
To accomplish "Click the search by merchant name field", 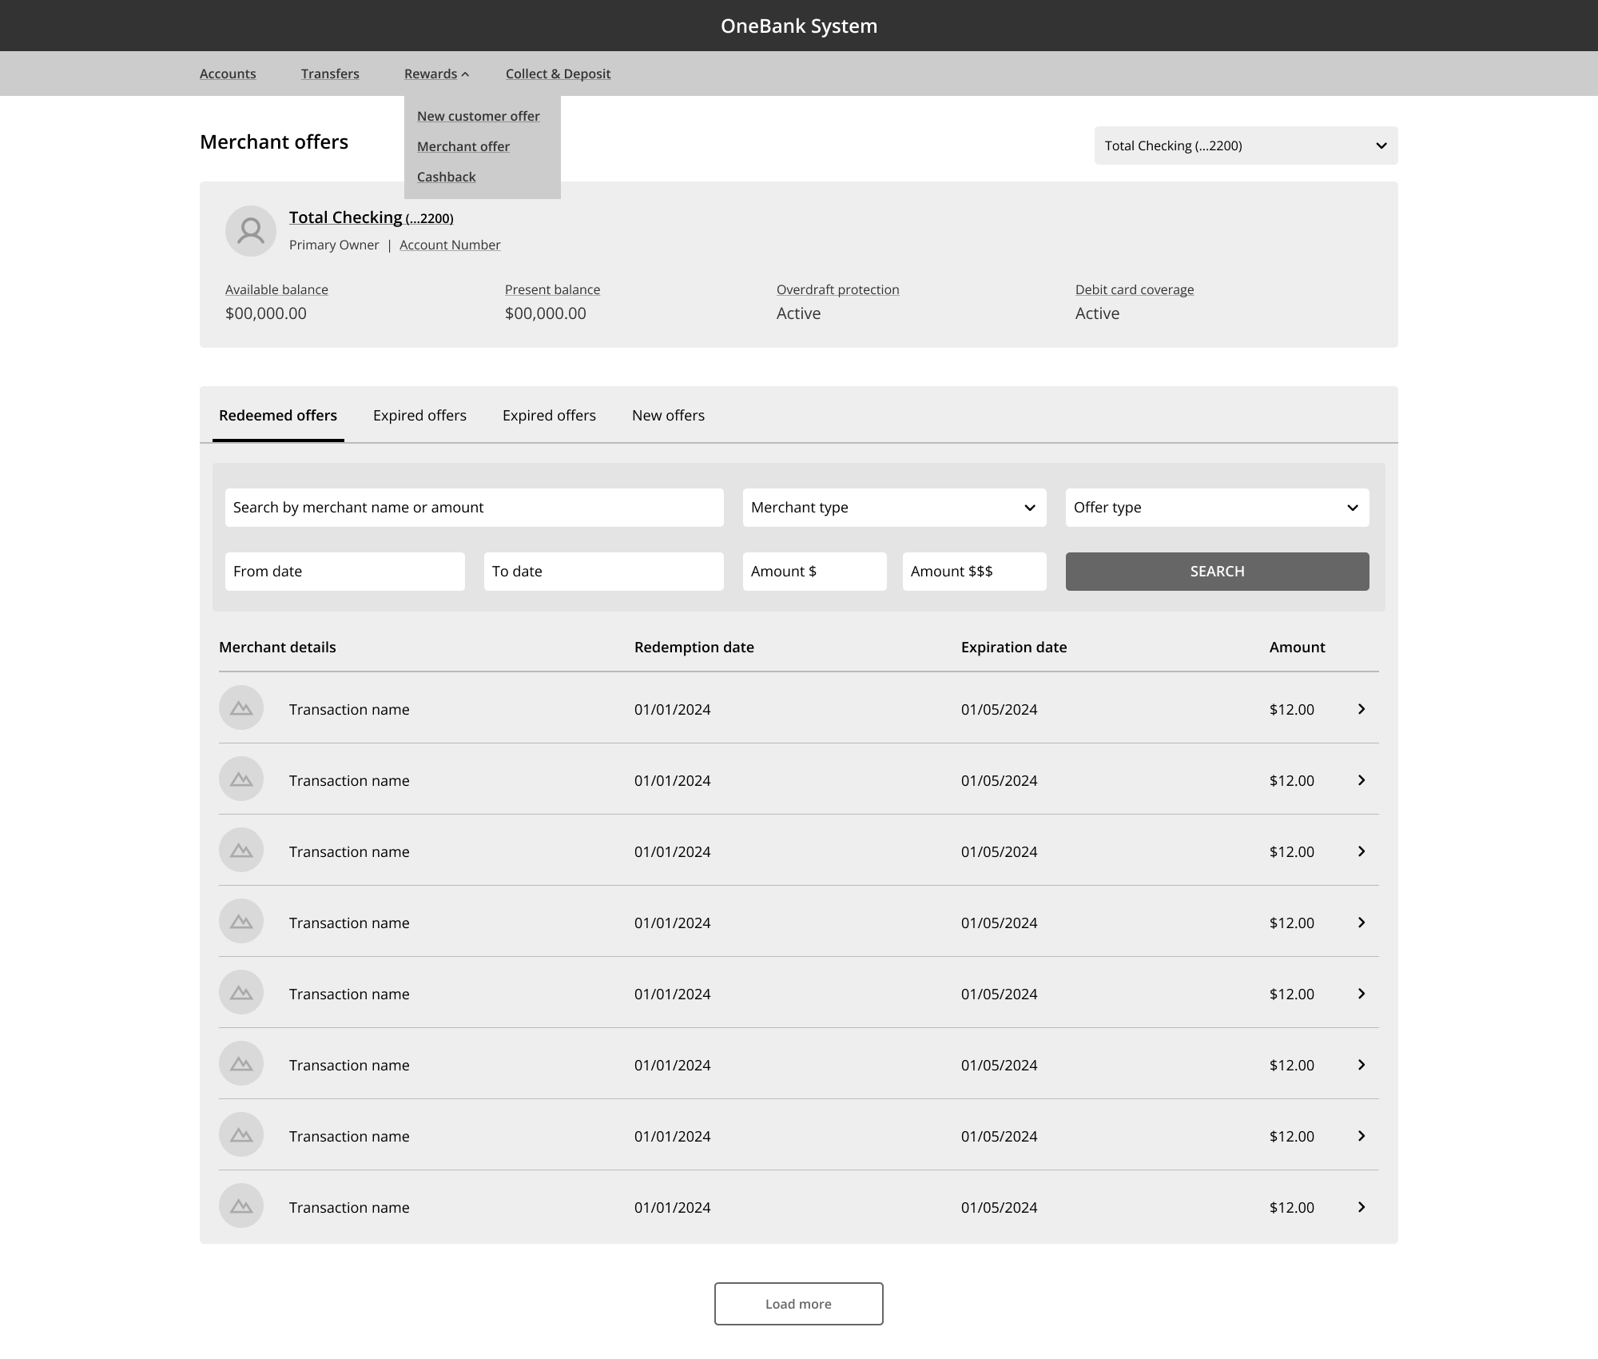I will (474, 507).
